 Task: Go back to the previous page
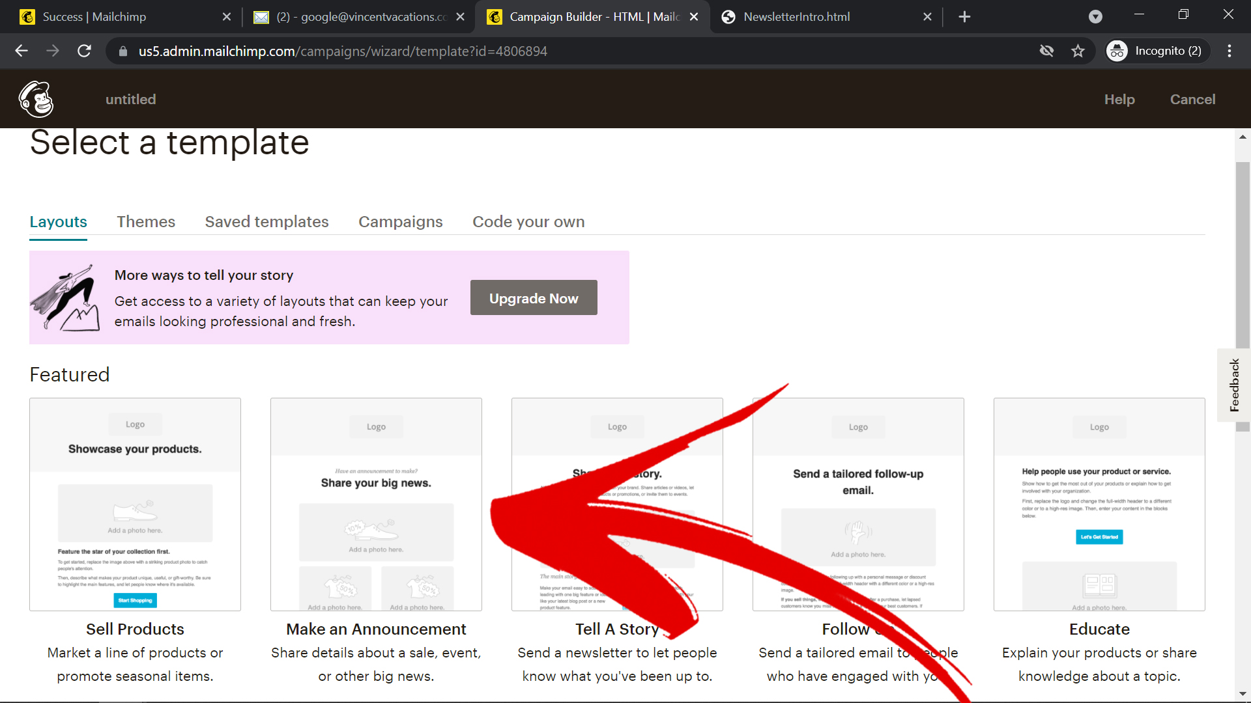click(22, 51)
